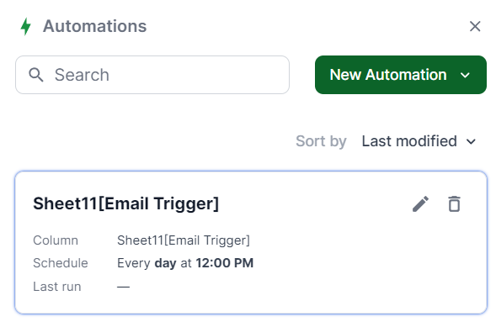The width and height of the screenshot is (496, 322).
Task: Select the bold Sheet11[Email Trigger] card title
Action: click(126, 203)
